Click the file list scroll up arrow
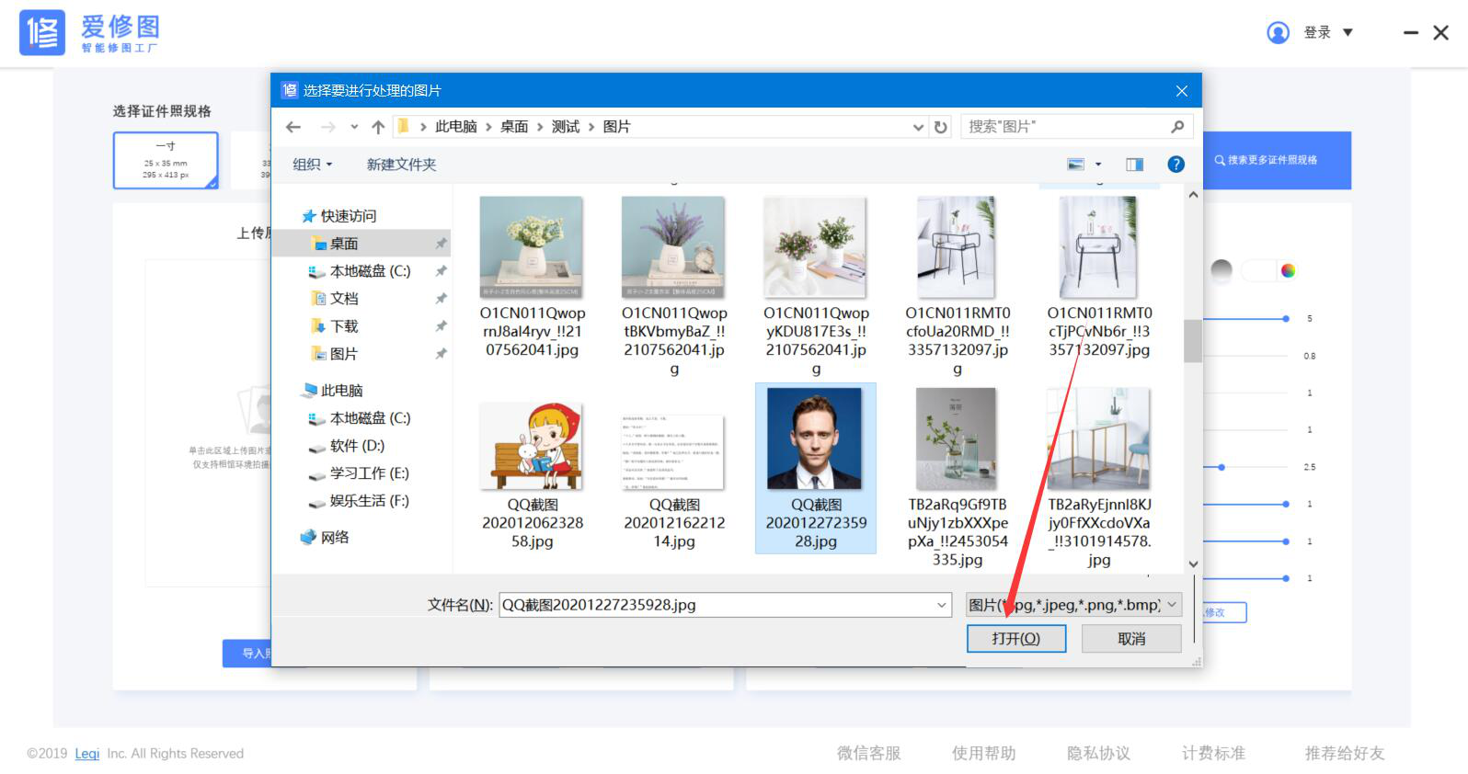This screenshot has width=1468, height=774. (1193, 195)
